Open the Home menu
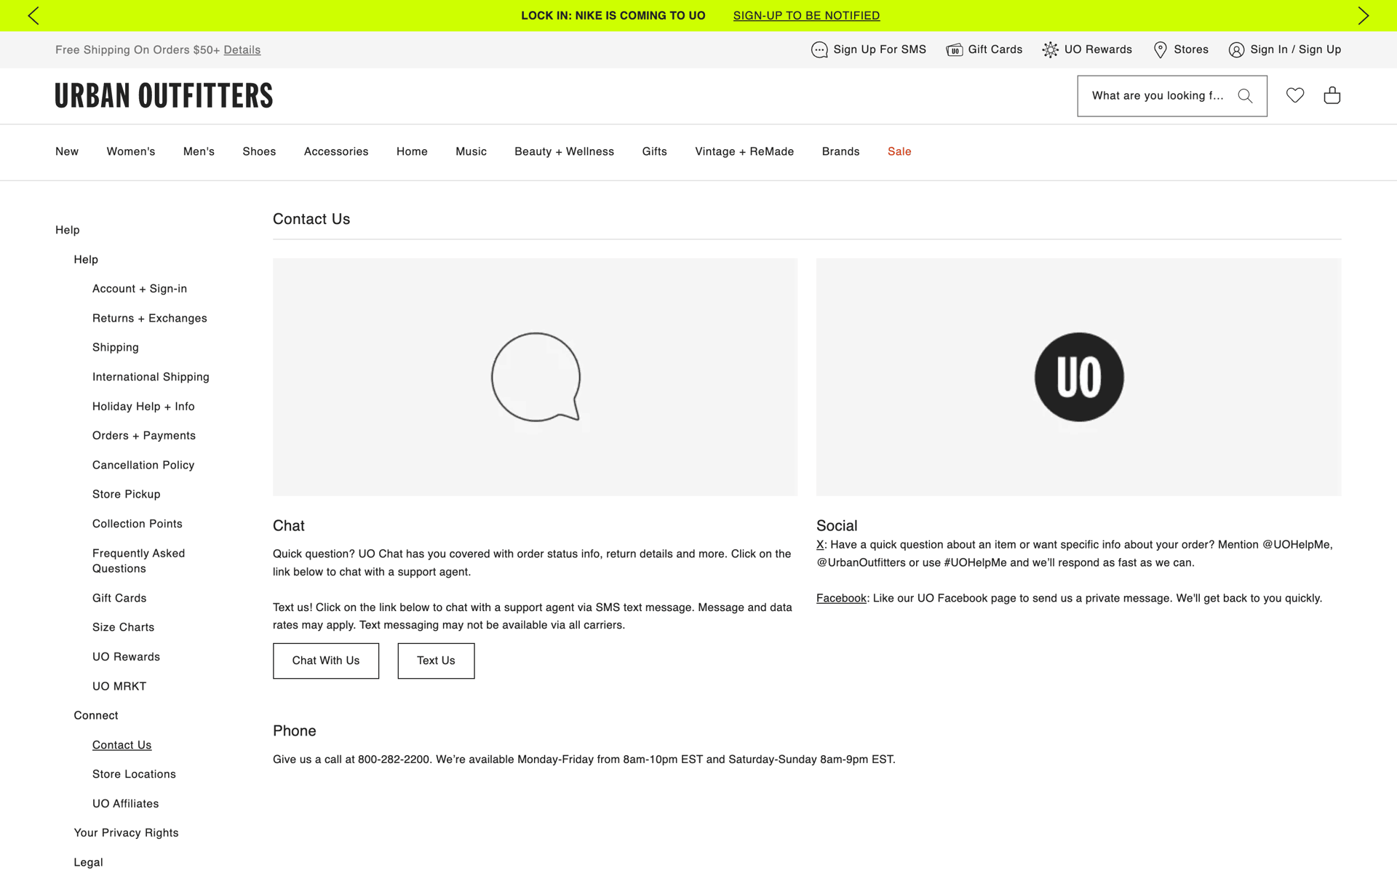1397x873 pixels. click(x=412, y=151)
